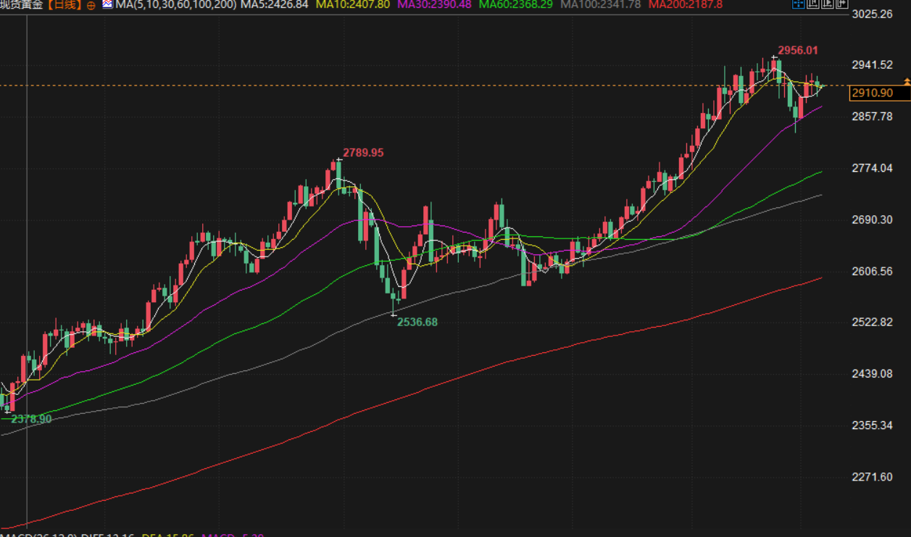Click the 2774.04 price axis label
The height and width of the screenshot is (537, 911).
pos(872,167)
